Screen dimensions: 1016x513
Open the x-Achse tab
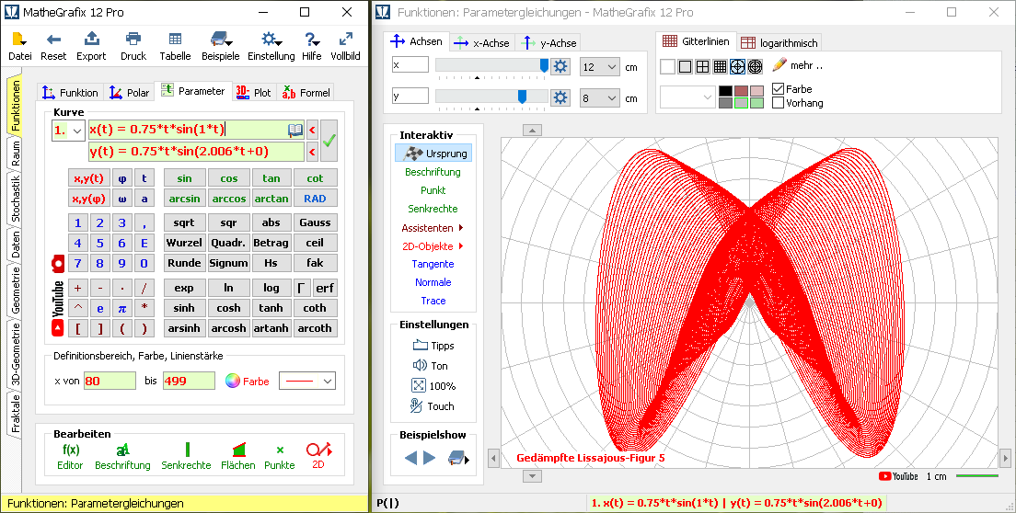(x=482, y=42)
